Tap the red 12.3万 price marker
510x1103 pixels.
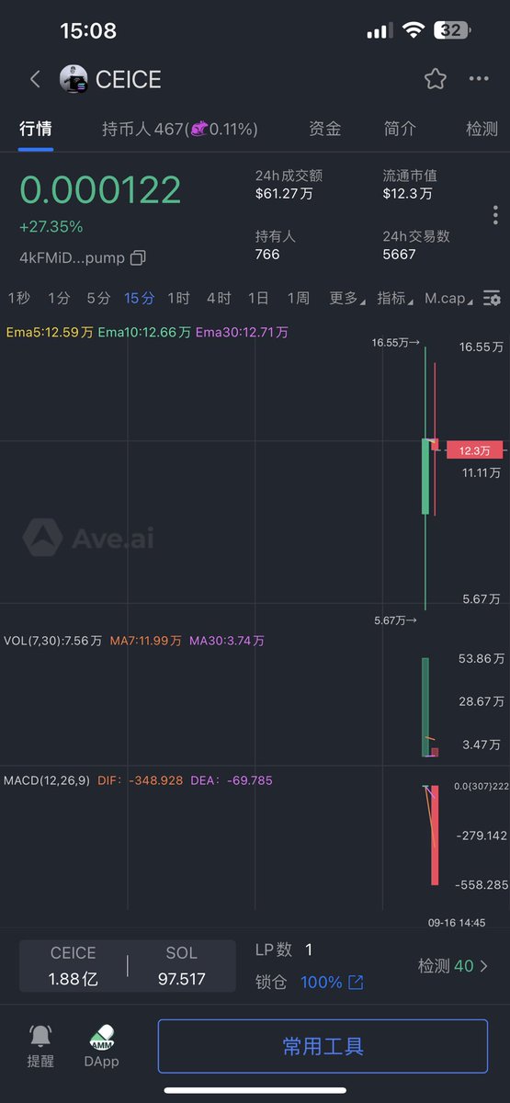coord(475,450)
